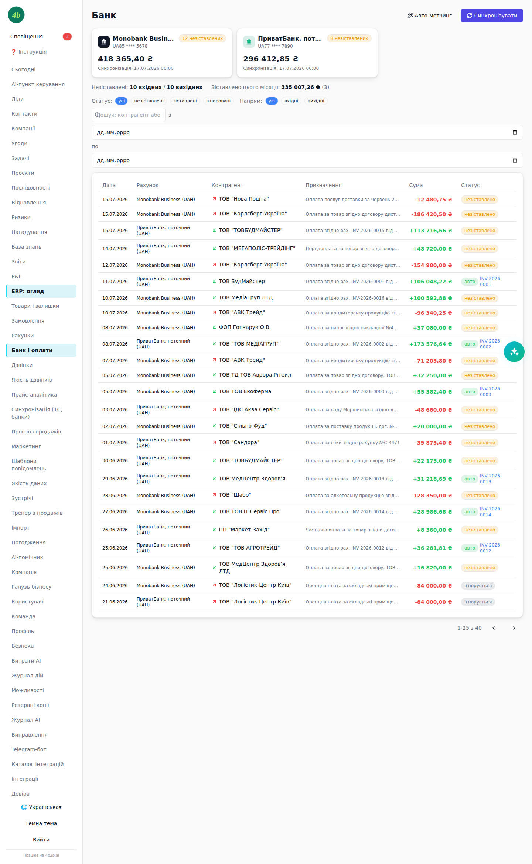Open 'Каталог інтеграцій' sidebar item

[41, 764]
